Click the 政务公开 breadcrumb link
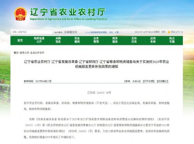This screenshot has height=144, width=194. 24,53
